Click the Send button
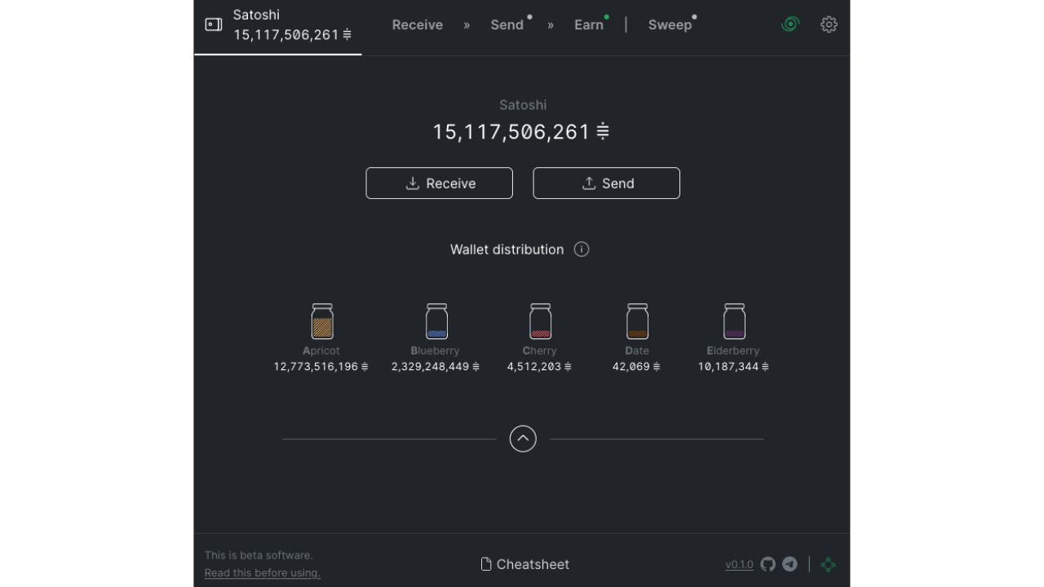The height and width of the screenshot is (587, 1044). click(606, 183)
